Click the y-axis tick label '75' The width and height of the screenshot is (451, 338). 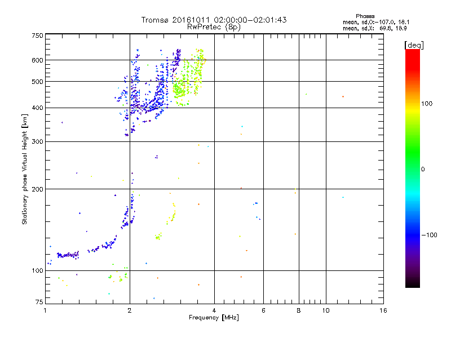[39, 302]
